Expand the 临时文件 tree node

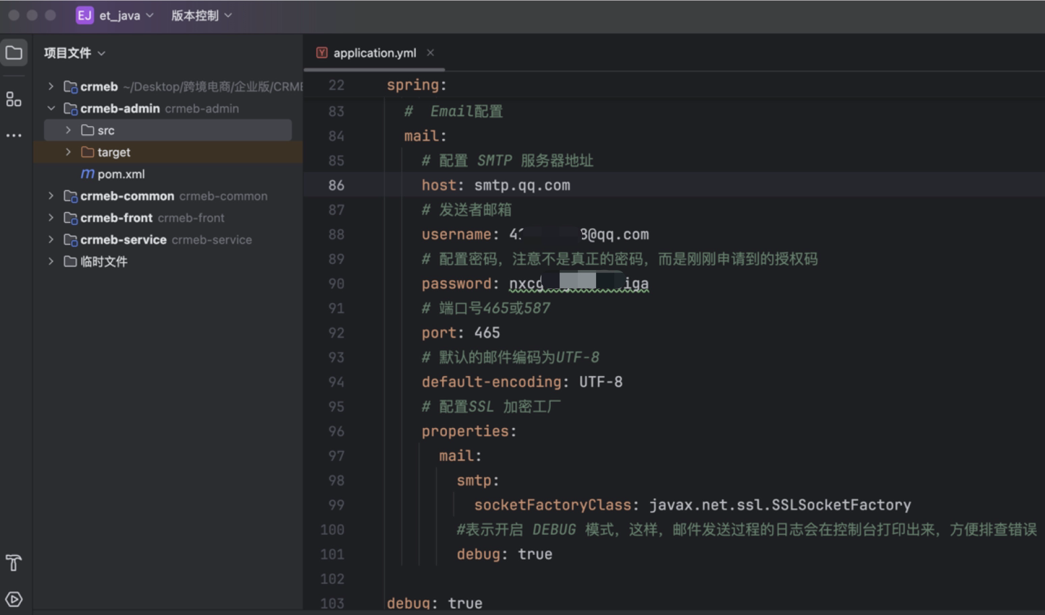51,261
